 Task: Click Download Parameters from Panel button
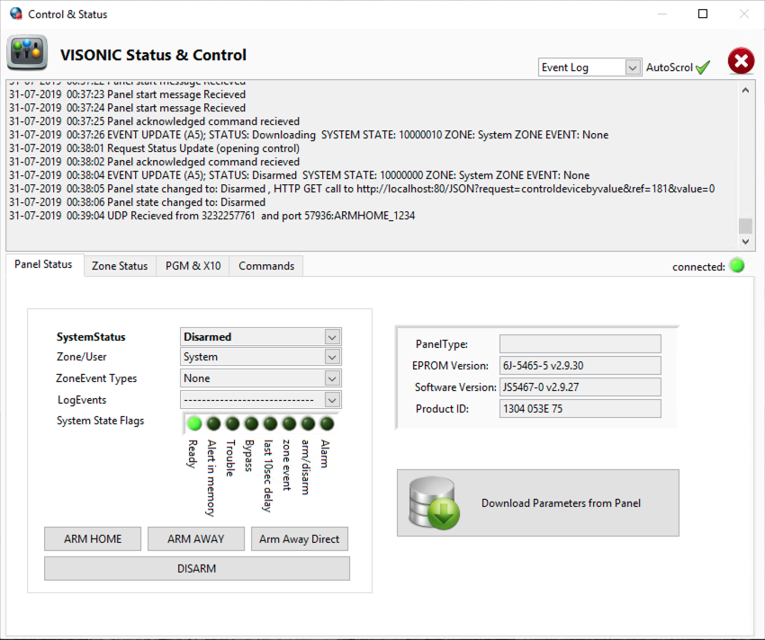click(x=538, y=503)
